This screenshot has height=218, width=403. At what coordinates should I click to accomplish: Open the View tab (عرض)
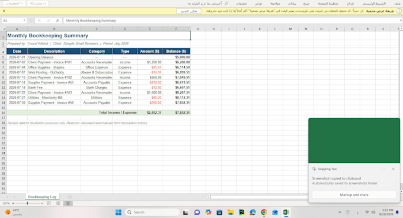pos(258,4)
